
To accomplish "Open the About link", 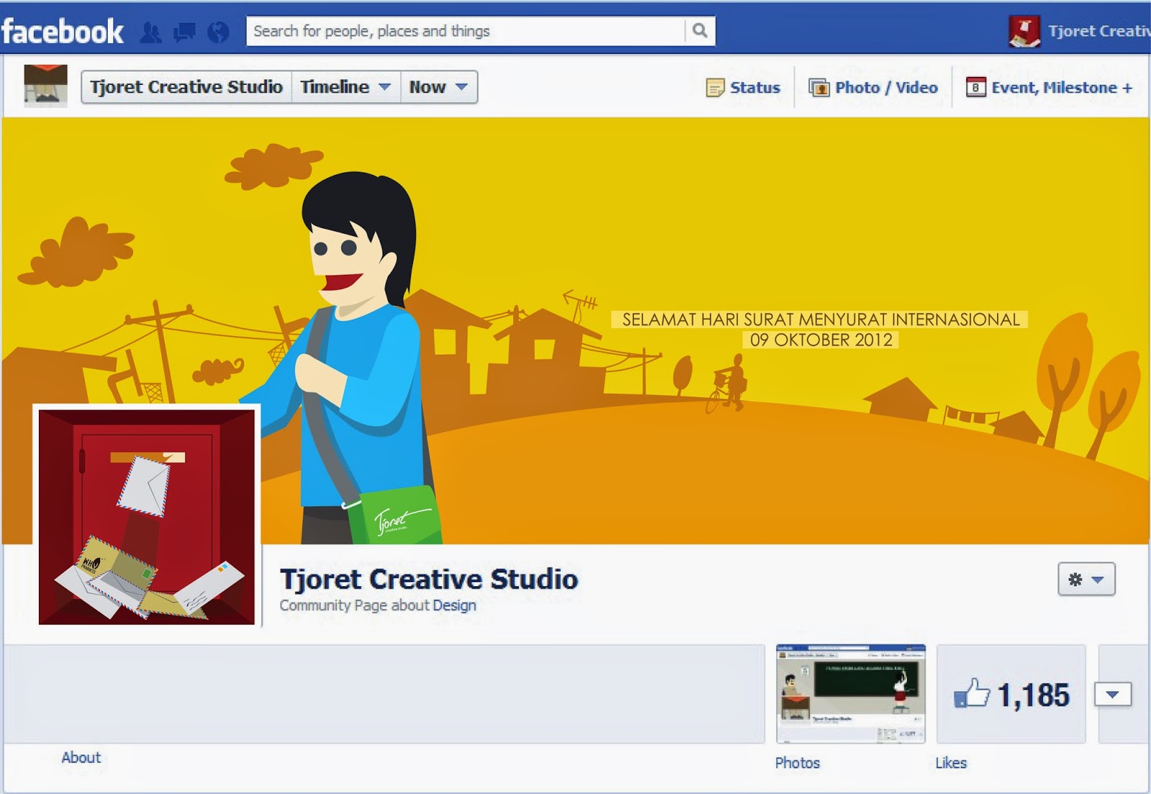I will [81, 757].
